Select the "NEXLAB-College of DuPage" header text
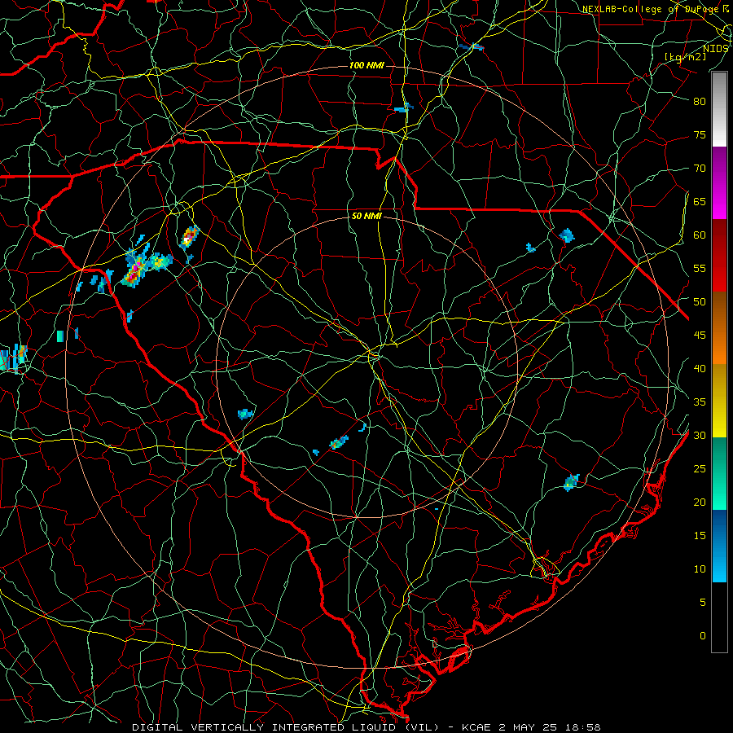 652,9
